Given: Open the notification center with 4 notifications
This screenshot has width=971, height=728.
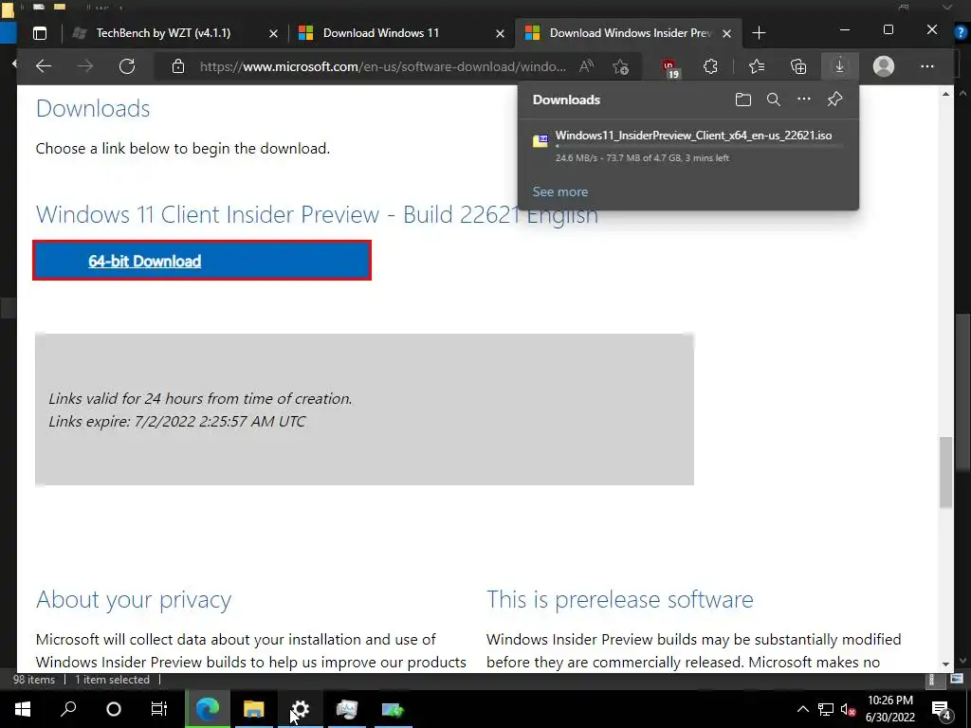Looking at the screenshot, I should click(942, 710).
